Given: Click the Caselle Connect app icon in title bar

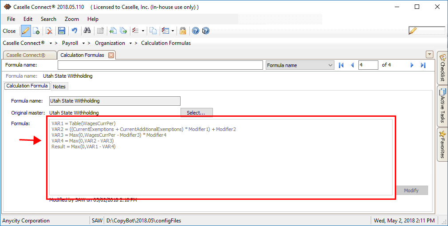Looking at the screenshot, I should pos(8,7).
